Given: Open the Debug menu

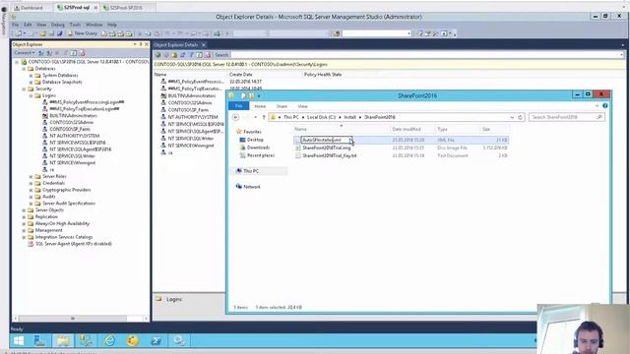Looking at the screenshot, I should point(58,25).
